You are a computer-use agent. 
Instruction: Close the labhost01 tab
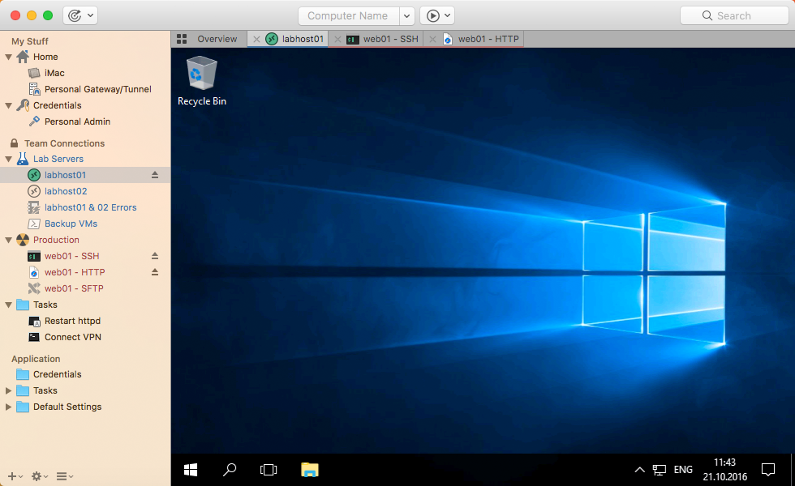pos(256,39)
